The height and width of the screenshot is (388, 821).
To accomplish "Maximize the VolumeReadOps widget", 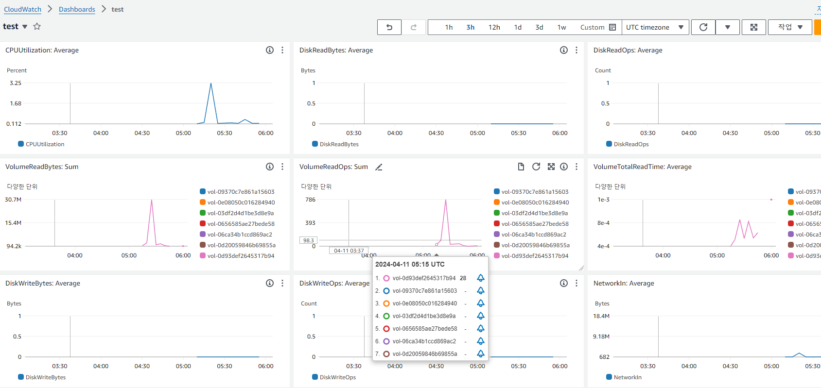I will [x=551, y=167].
